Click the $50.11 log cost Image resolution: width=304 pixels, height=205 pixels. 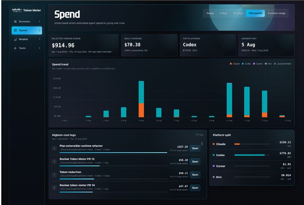tap(183, 173)
